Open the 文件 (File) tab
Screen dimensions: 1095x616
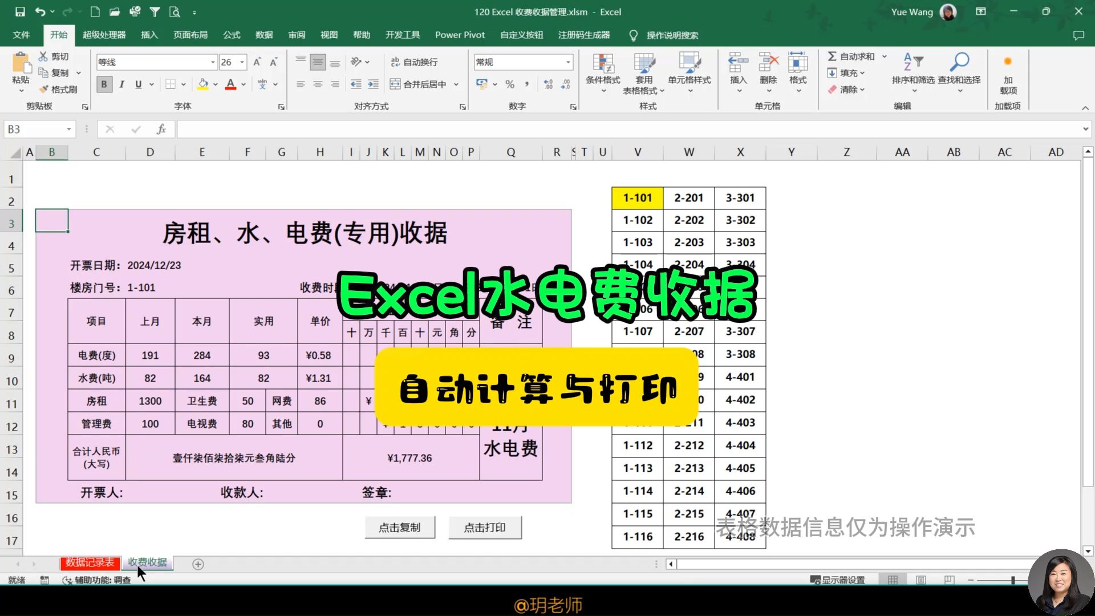(21, 35)
